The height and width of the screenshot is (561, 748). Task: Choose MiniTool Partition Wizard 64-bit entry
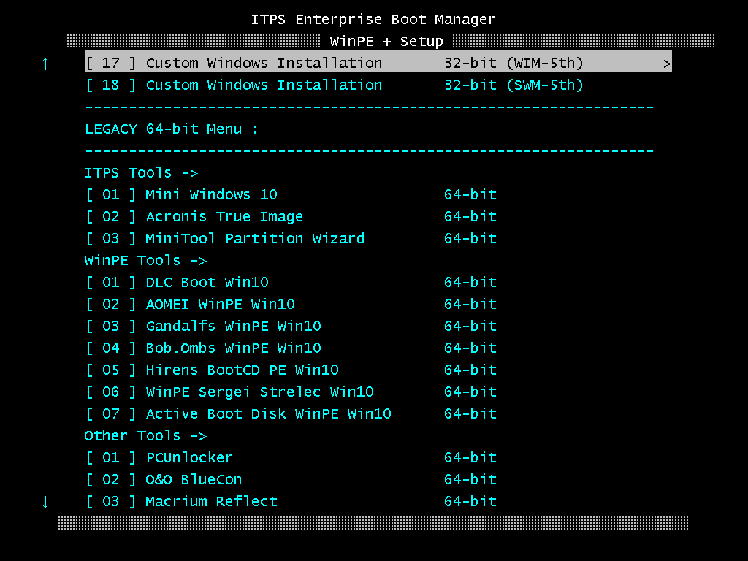click(291, 239)
